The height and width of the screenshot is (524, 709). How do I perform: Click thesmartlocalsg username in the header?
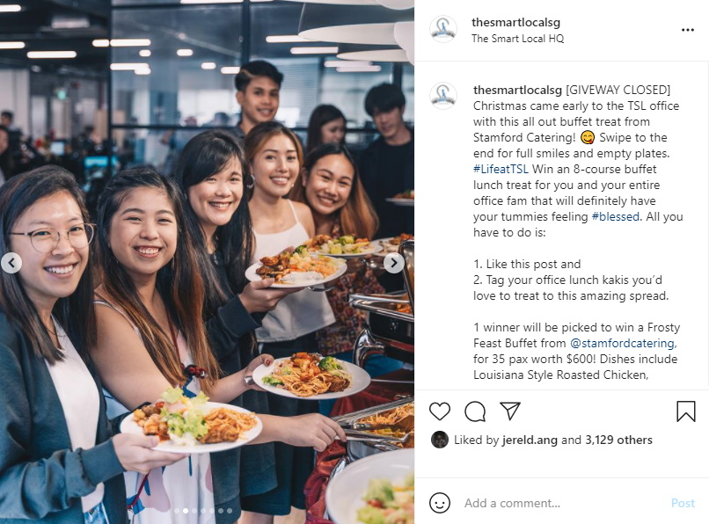click(x=516, y=22)
